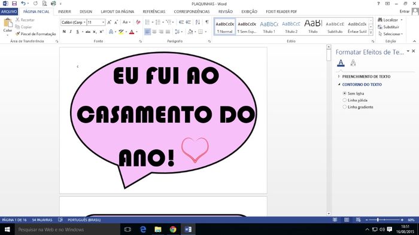Click the Undo arrow icon
Image resolution: width=419 pixels, height=235 pixels.
[x=23, y=4]
